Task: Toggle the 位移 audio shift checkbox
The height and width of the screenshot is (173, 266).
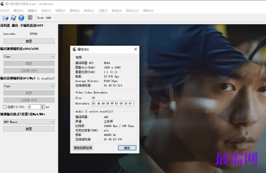Action: pos(5,107)
